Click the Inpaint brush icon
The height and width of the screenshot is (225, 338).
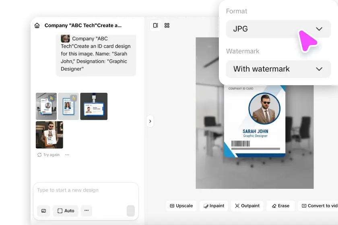tap(206, 206)
